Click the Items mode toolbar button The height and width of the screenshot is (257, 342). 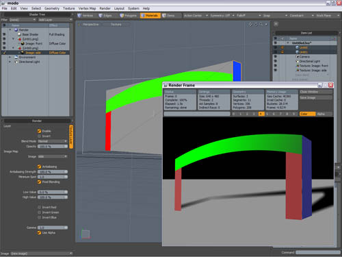(168, 16)
